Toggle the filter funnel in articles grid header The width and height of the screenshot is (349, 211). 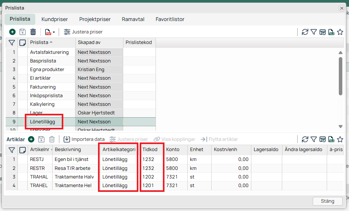coord(12,149)
